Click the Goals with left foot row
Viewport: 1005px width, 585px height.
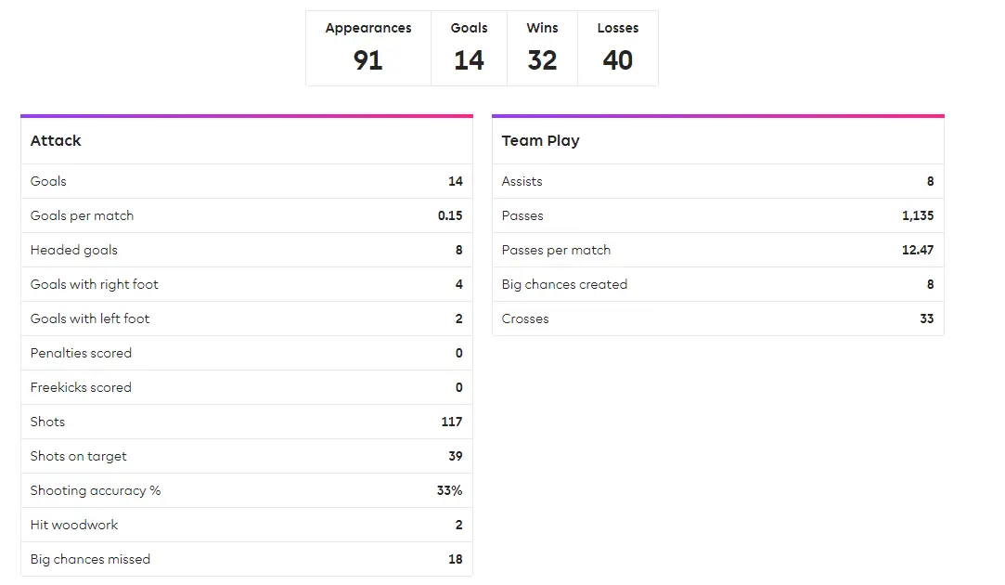point(246,318)
